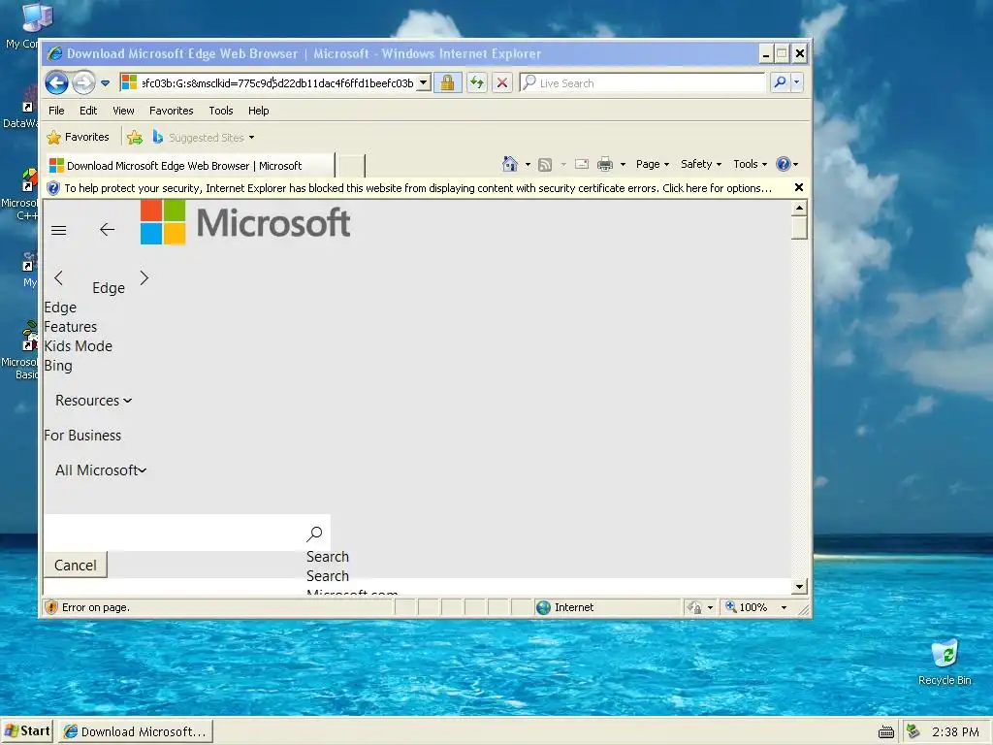
Task: Open the Tools menu in menu bar
Action: click(x=221, y=111)
